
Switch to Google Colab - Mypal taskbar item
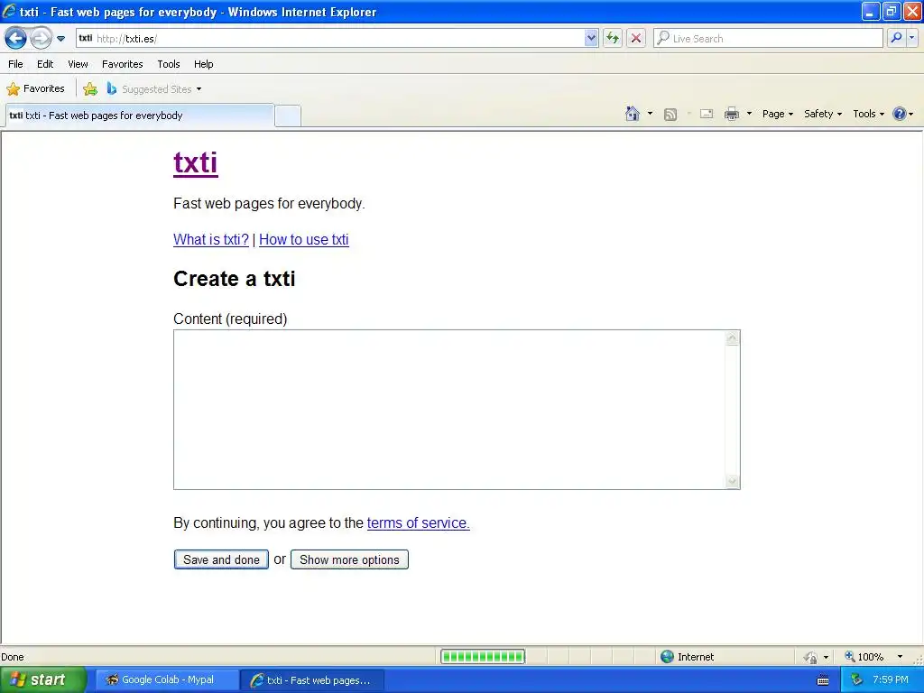(x=167, y=680)
